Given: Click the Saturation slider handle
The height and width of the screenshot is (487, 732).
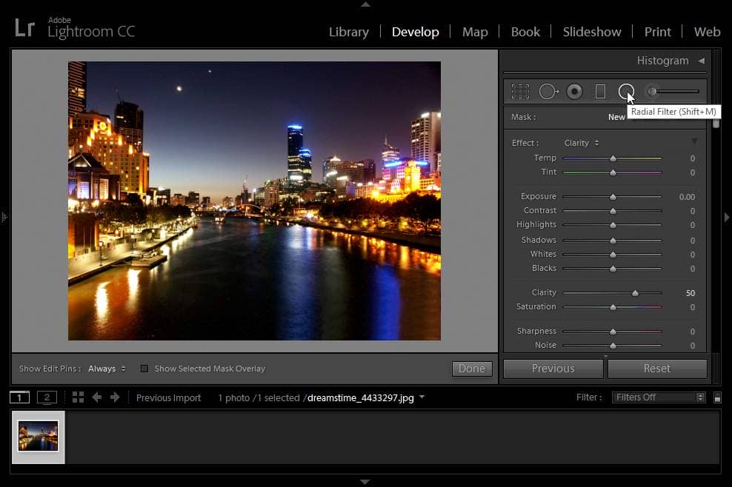Looking at the screenshot, I should coord(613,307).
